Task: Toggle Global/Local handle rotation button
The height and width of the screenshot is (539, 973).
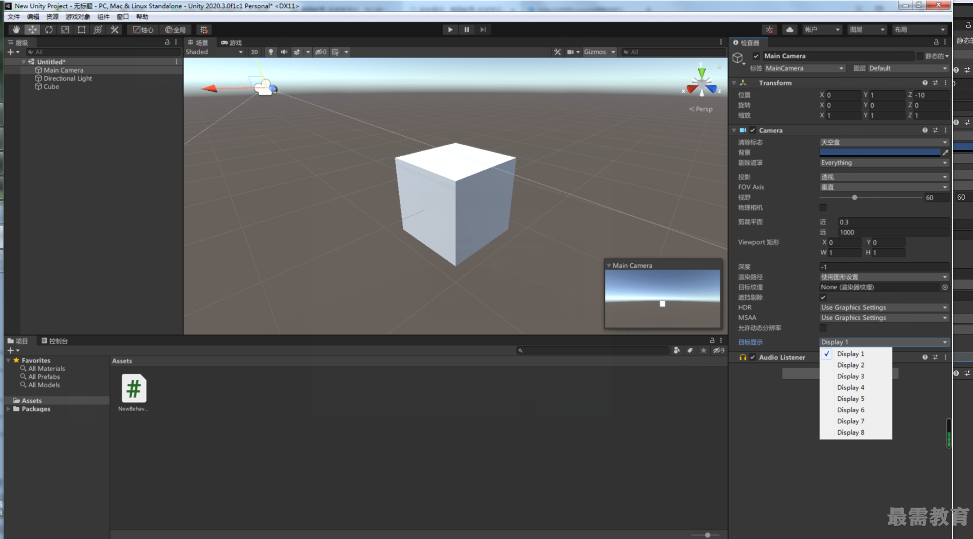Action: (175, 29)
